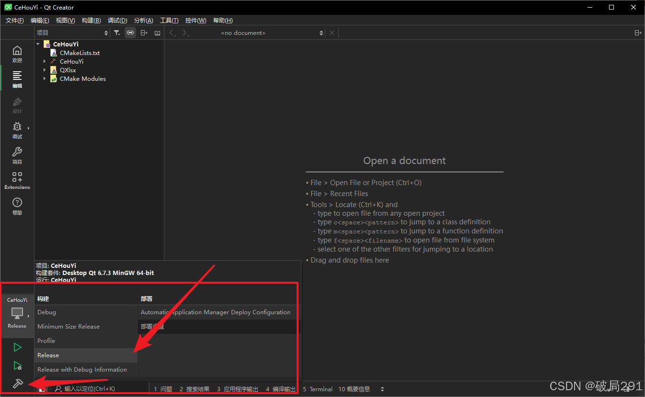Select Minimum Size Release configuration
The image size is (645, 397).
(x=86, y=326)
